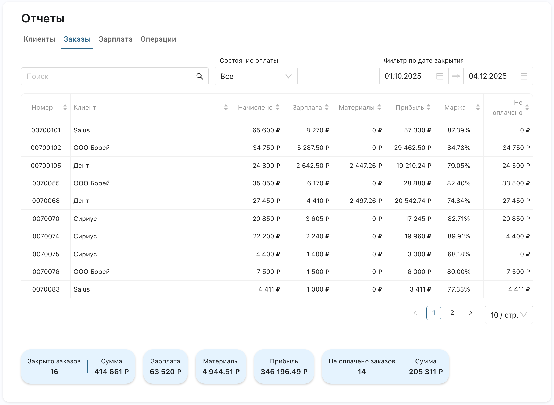The width and height of the screenshot is (554, 405).
Task: Click the search magnifier icon
Action: (x=200, y=76)
